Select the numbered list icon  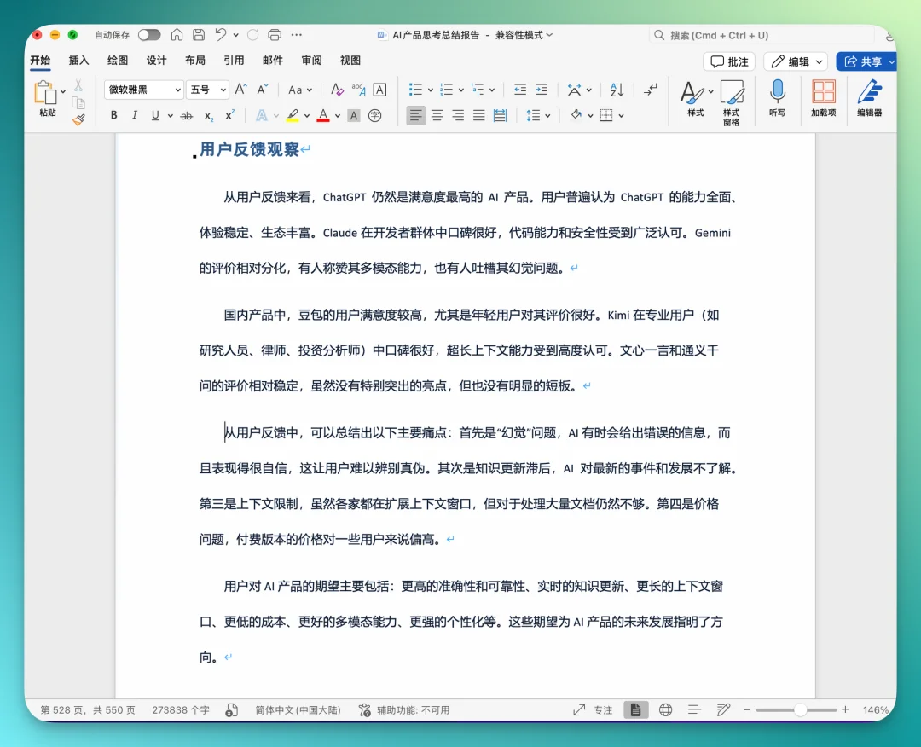(446, 89)
